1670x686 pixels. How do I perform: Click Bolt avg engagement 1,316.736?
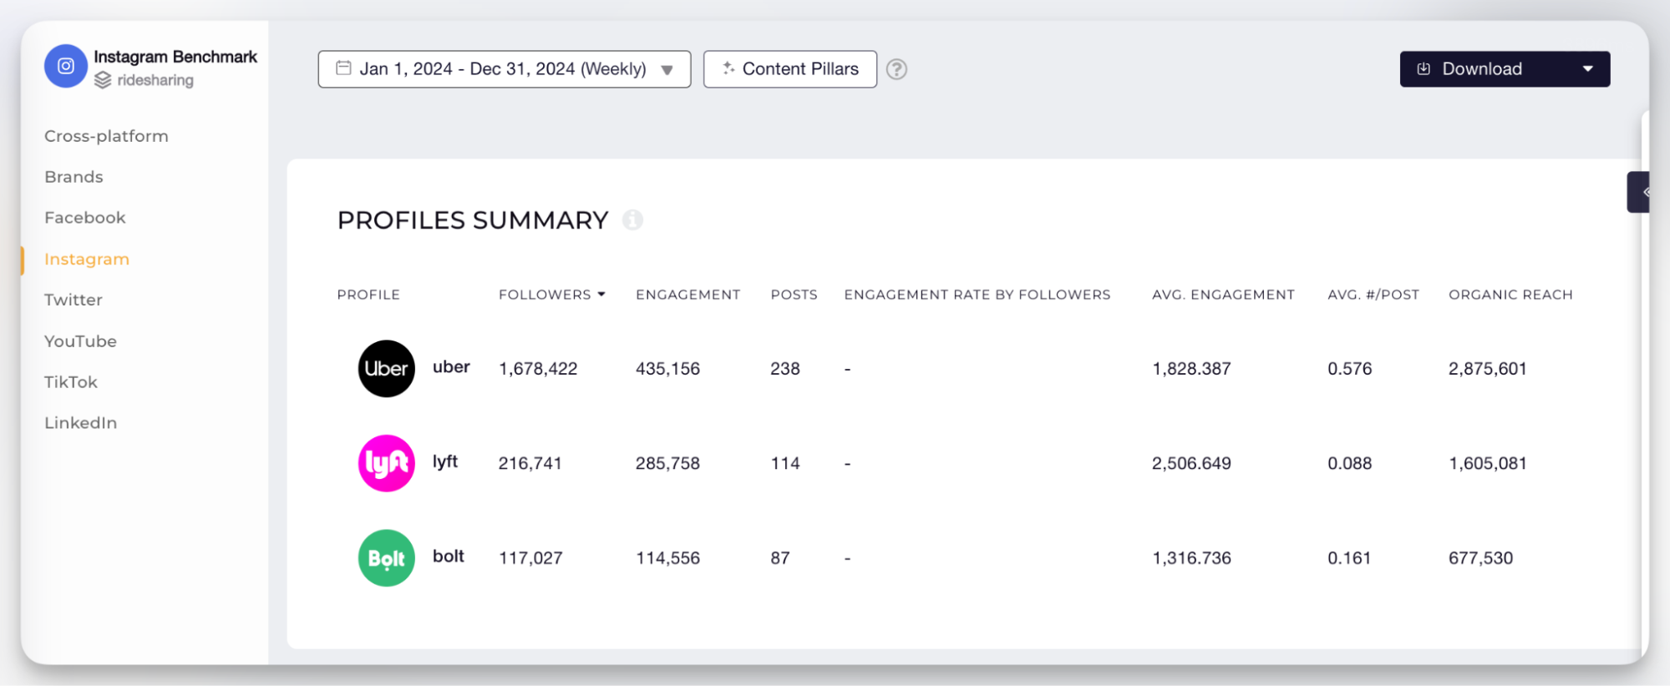[1191, 558]
